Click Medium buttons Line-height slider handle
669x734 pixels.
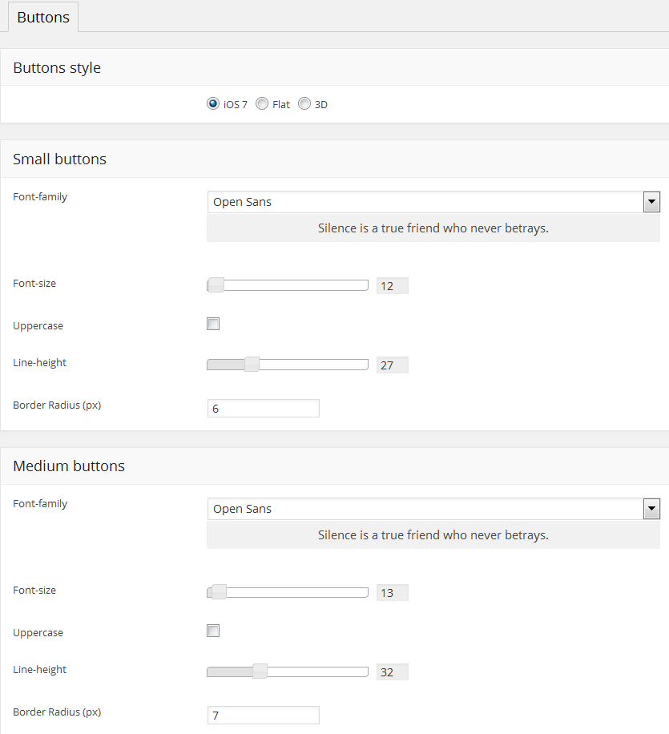pos(260,671)
